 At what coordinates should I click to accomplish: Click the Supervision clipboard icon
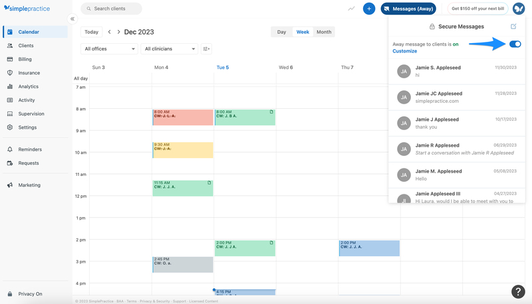(10, 114)
